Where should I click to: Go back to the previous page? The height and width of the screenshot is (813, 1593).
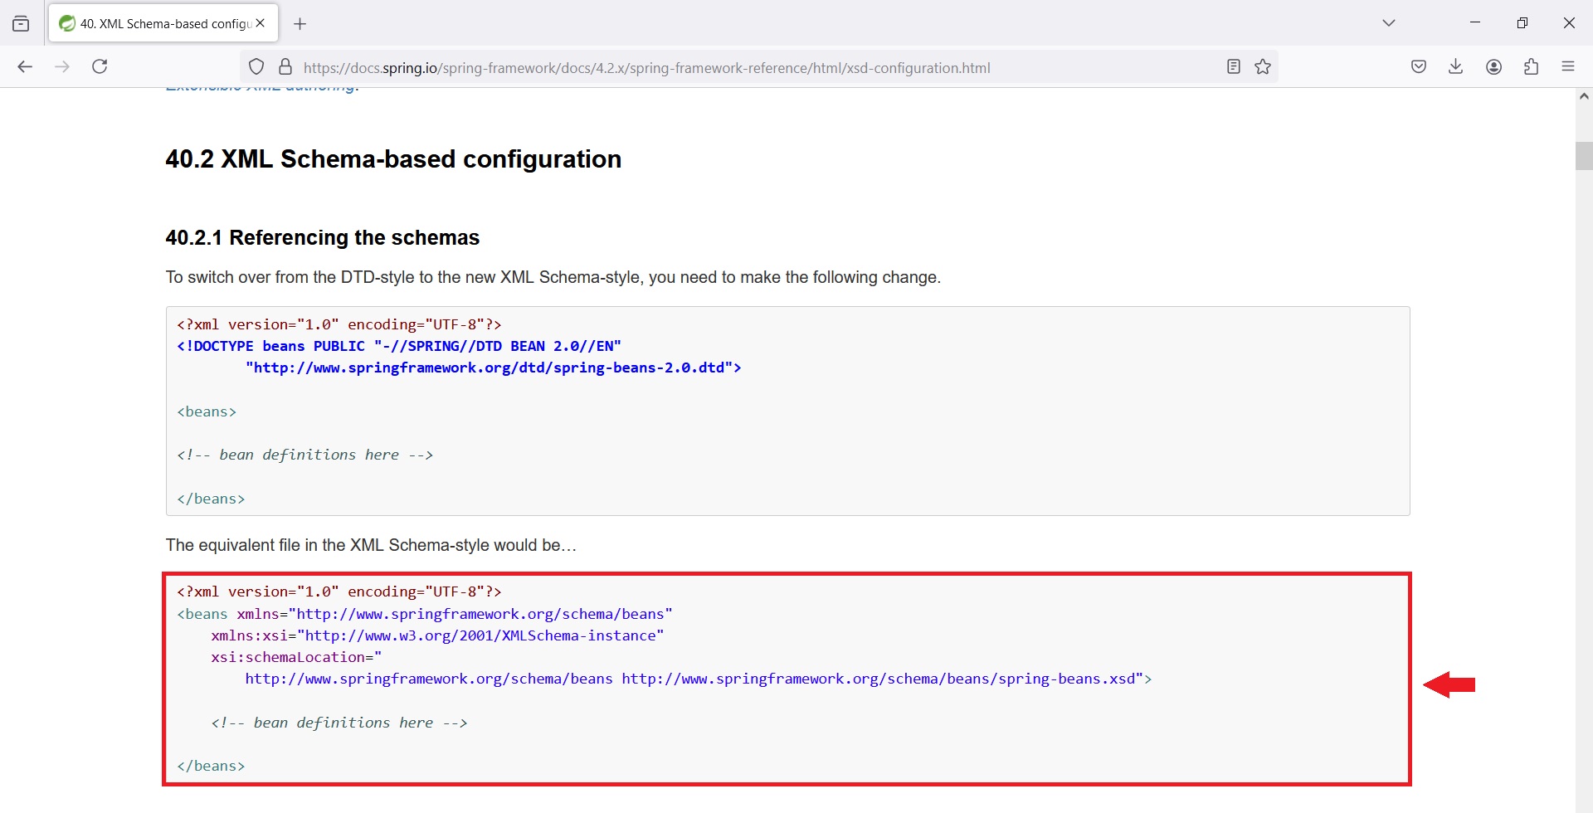click(x=25, y=67)
